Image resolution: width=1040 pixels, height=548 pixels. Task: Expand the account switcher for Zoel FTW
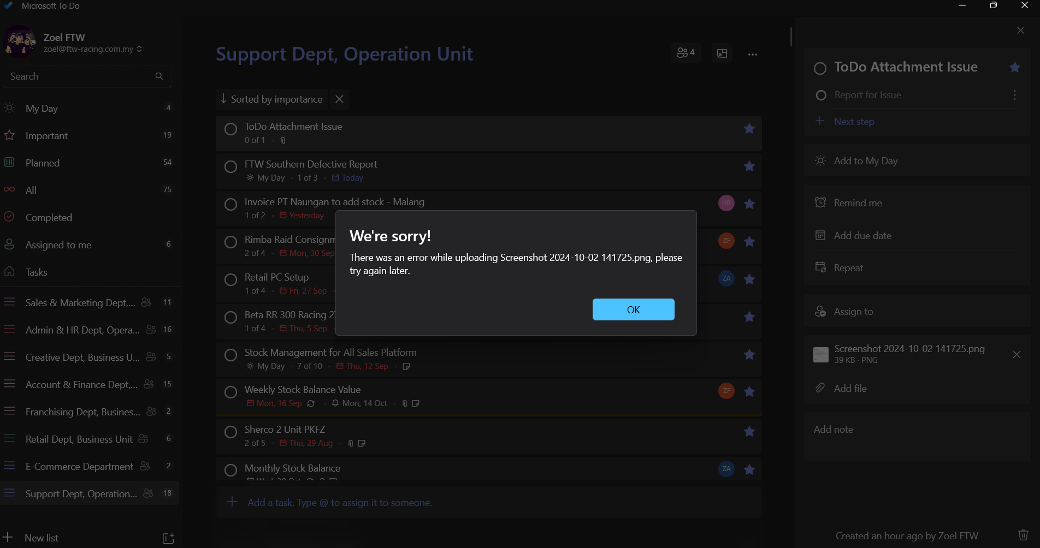point(139,49)
